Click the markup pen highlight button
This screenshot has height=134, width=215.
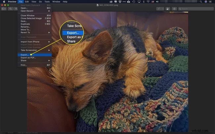coord(160,9)
